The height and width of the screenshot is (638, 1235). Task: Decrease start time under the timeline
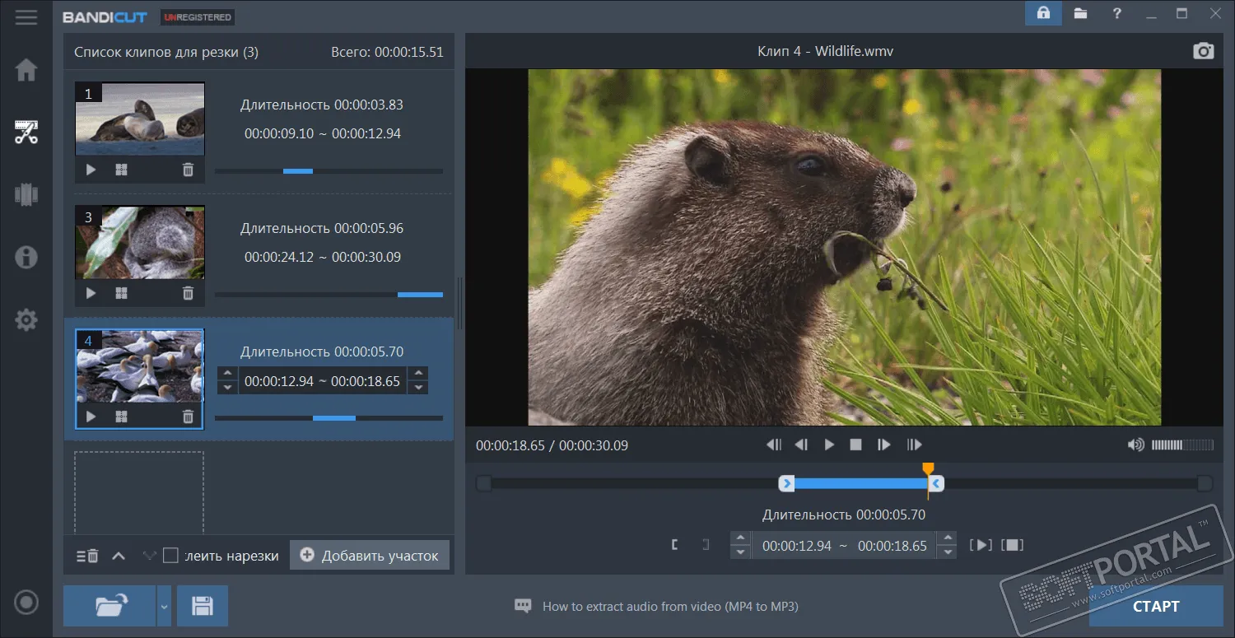(x=740, y=552)
